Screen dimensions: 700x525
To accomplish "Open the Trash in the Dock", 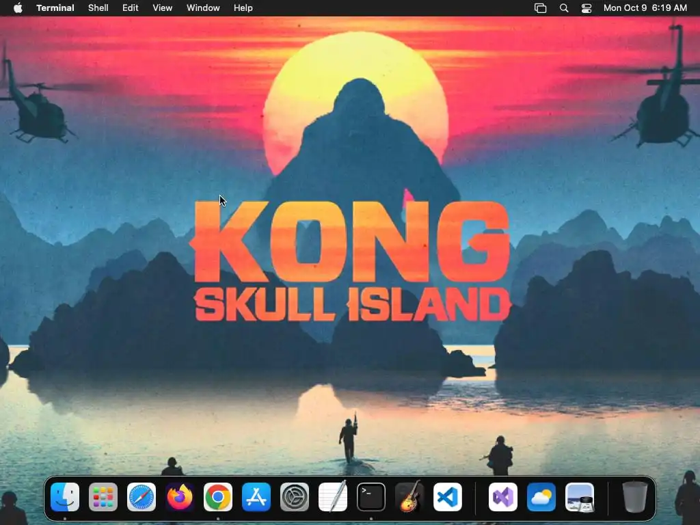I will point(635,497).
